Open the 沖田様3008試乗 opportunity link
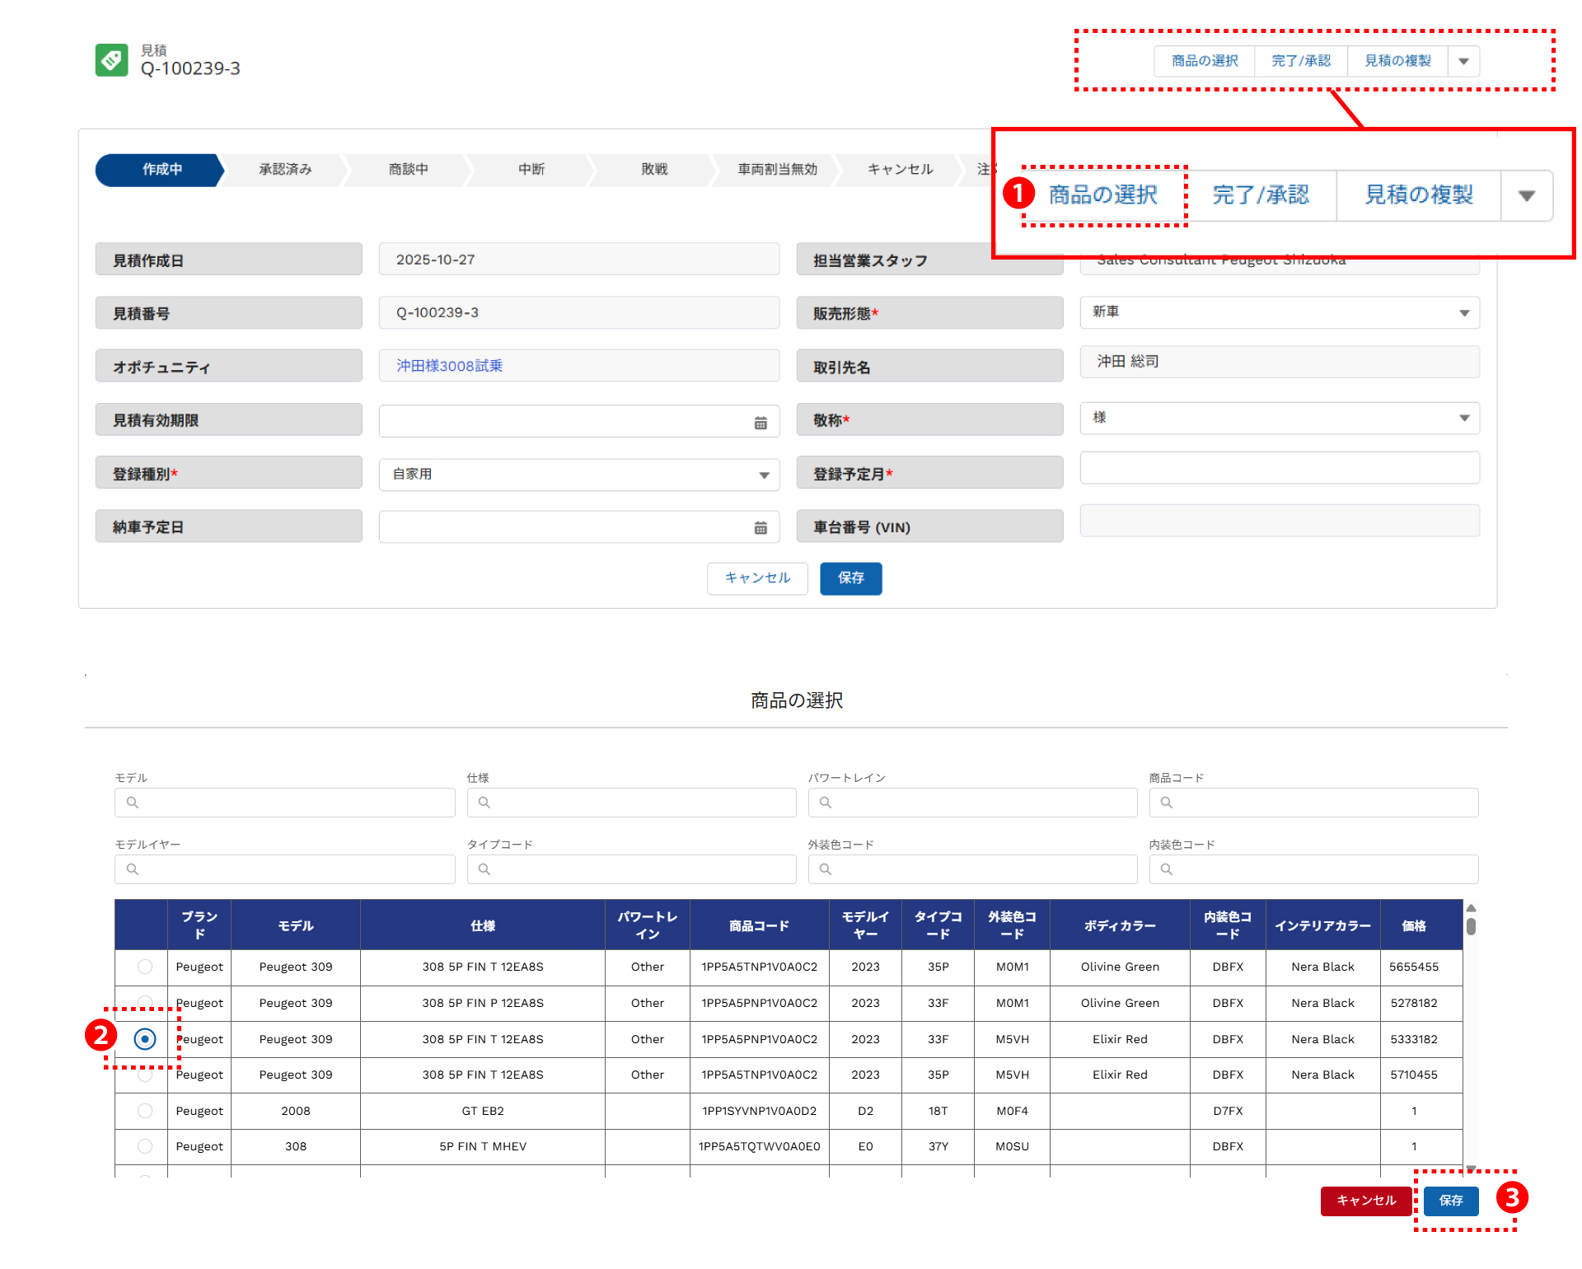 [x=449, y=366]
